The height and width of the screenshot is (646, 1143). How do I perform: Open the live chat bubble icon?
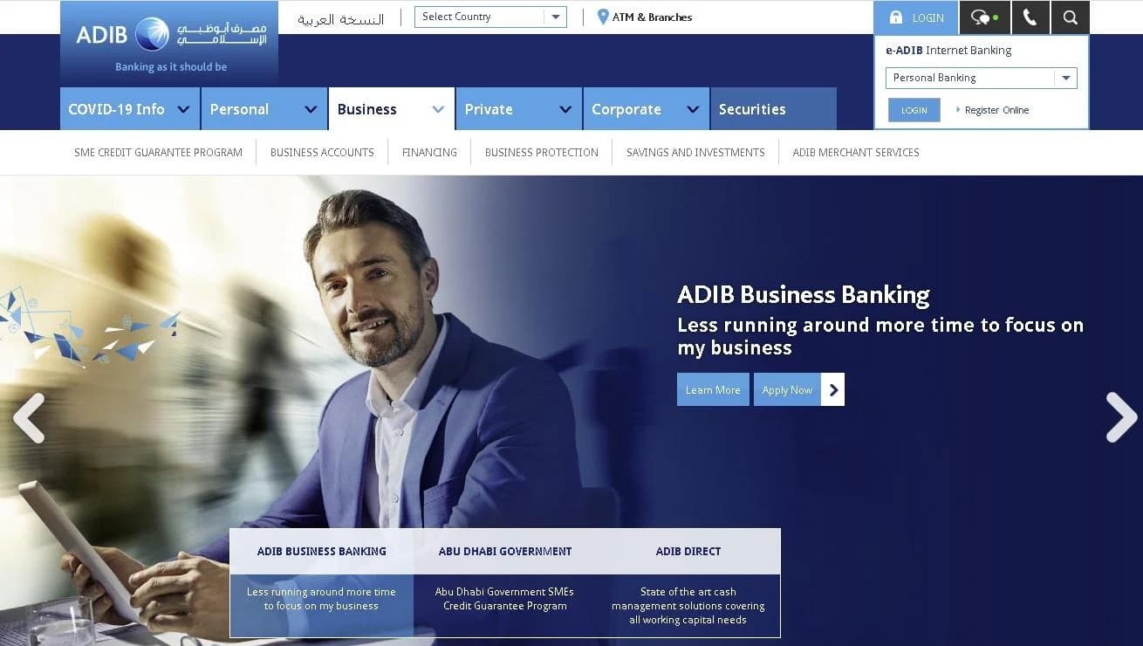click(984, 17)
